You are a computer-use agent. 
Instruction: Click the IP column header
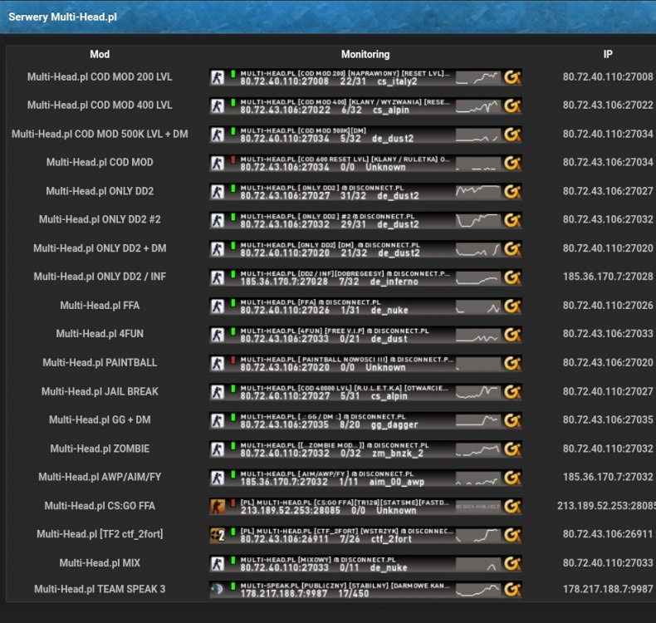[x=608, y=55]
